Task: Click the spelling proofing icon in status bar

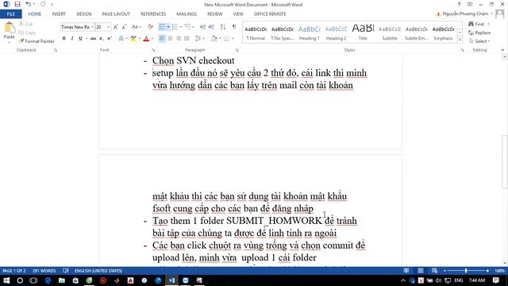Action: 66,270
